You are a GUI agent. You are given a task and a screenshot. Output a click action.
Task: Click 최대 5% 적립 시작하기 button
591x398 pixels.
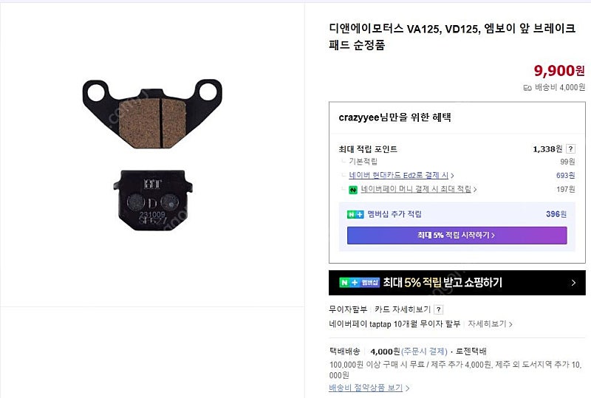[457, 235]
